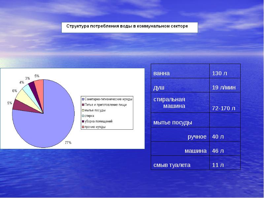Select the ручное table cell
This screenshot has height=198, width=264.
tap(180, 137)
